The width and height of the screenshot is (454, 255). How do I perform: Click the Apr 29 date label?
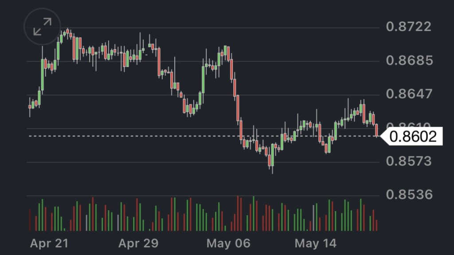click(139, 243)
